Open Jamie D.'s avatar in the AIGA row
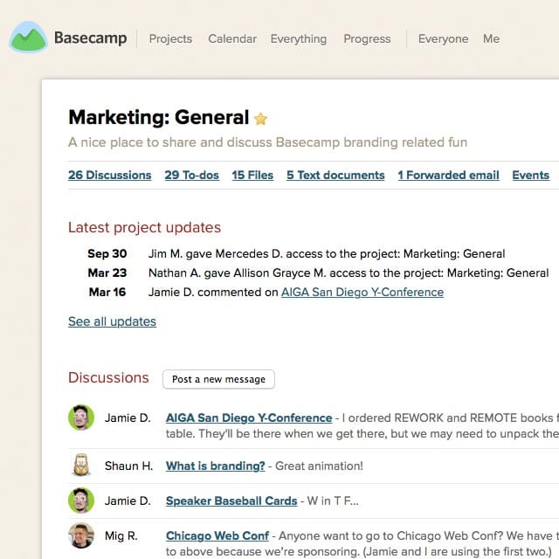The width and height of the screenshot is (559, 559). [81, 418]
